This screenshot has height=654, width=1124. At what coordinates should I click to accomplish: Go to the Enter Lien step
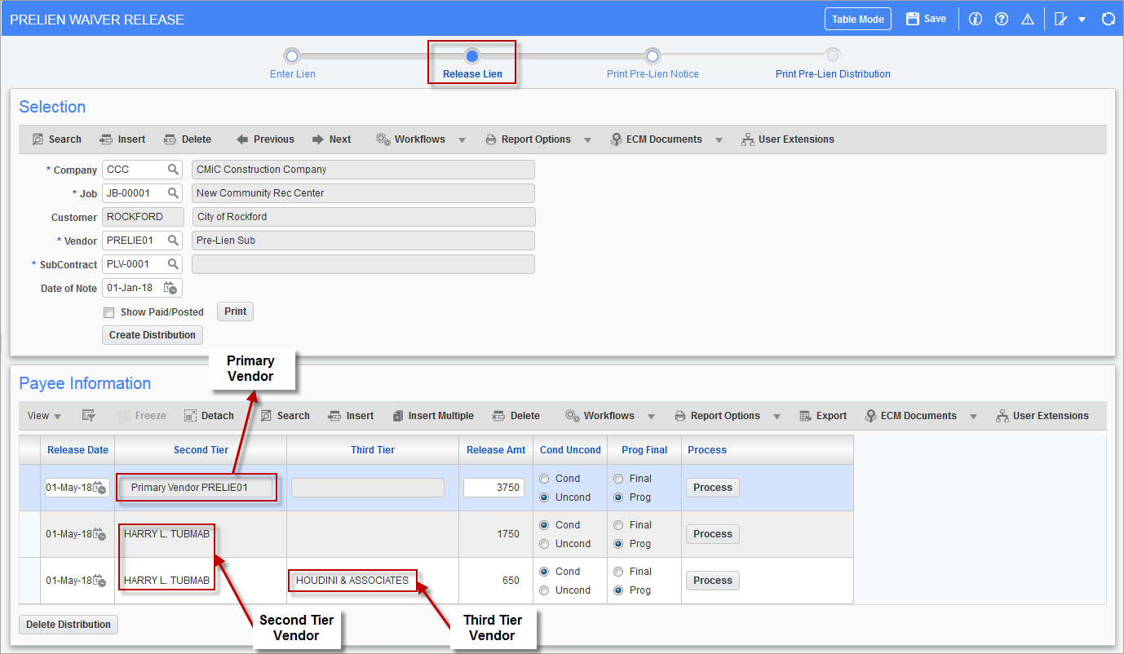click(x=292, y=56)
